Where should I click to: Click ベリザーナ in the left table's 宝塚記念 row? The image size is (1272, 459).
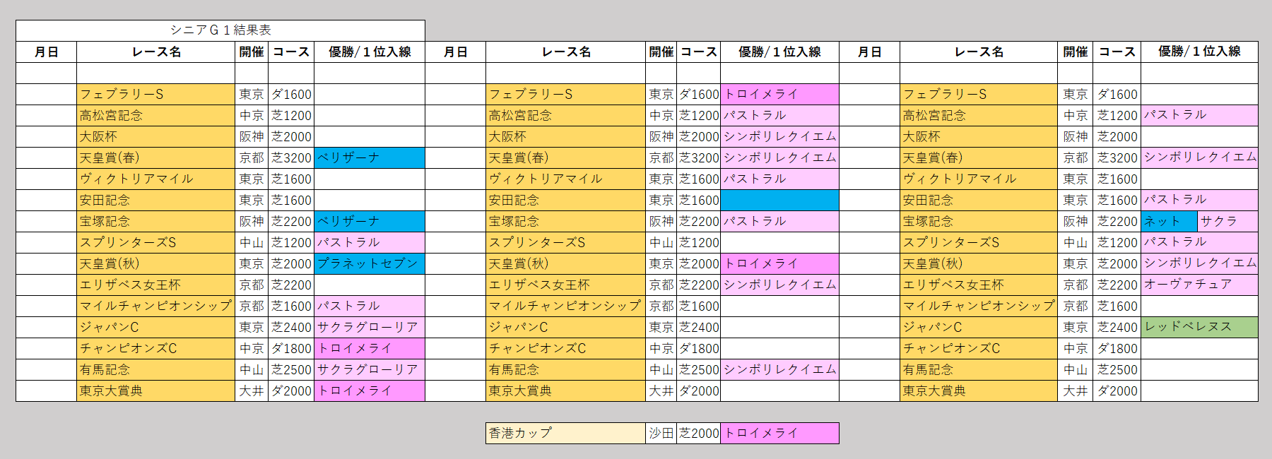point(369,222)
